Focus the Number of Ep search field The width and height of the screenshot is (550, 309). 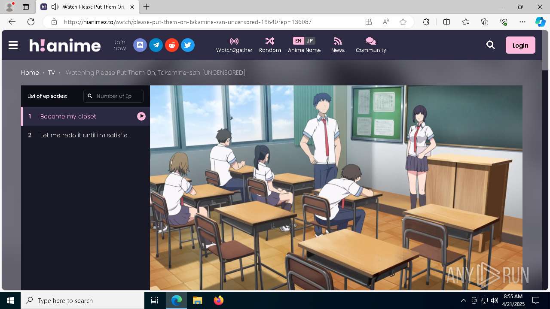click(113, 96)
